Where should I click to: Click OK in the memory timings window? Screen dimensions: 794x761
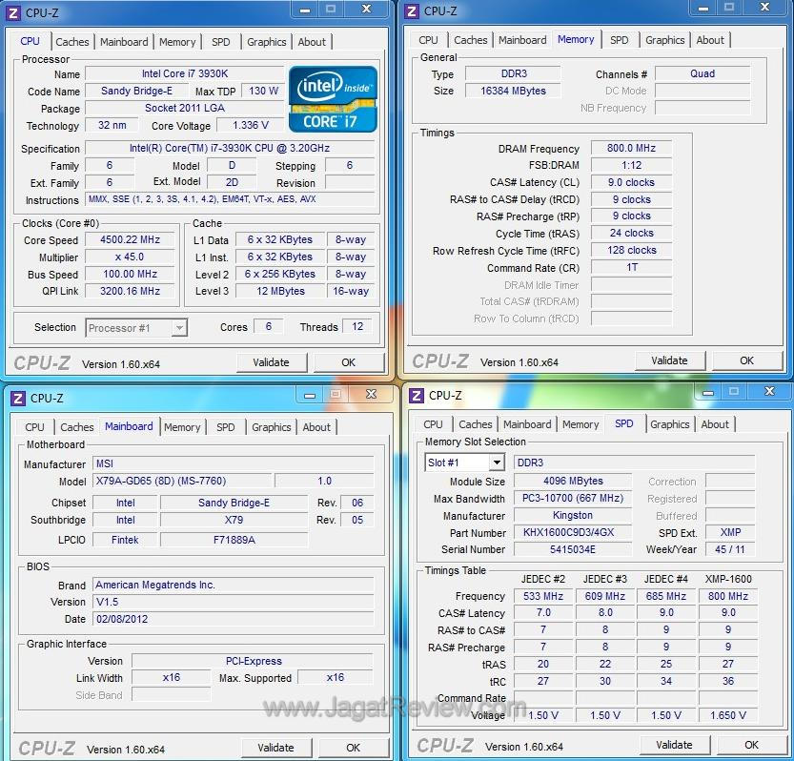746,360
